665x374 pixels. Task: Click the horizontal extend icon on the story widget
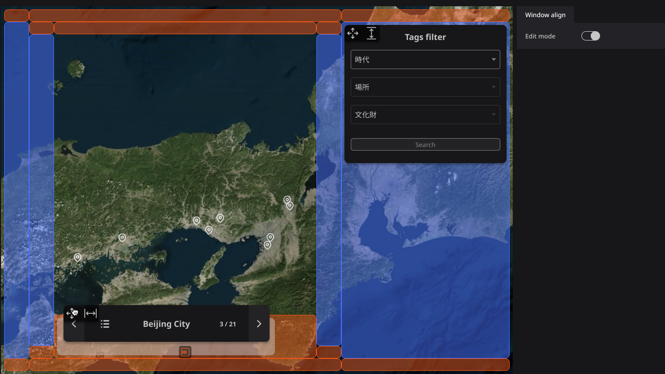90,313
